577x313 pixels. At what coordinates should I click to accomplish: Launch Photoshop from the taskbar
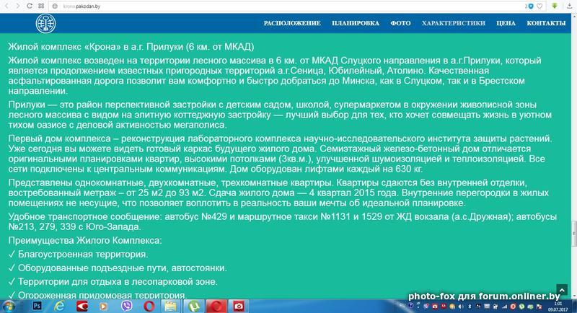point(38,306)
